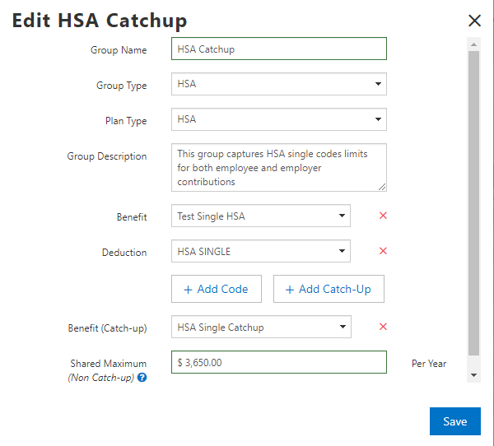Delete the HSA SINGLE deduction row
The height and width of the screenshot is (446, 494).
coord(383,251)
